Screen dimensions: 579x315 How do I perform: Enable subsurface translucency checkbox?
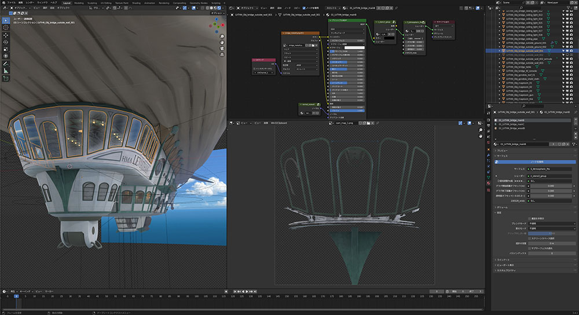pyautogui.click(x=529, y=248)
